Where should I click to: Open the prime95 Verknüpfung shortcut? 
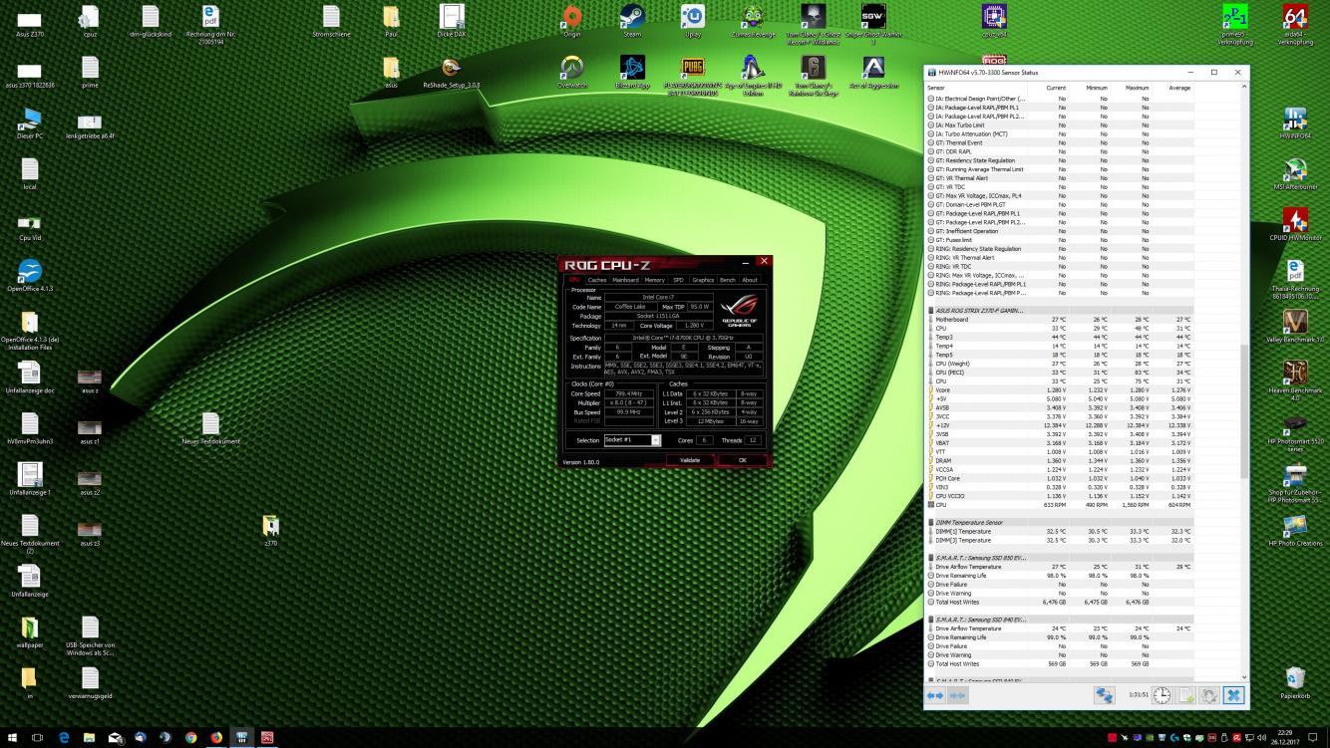click(1235, 24)
